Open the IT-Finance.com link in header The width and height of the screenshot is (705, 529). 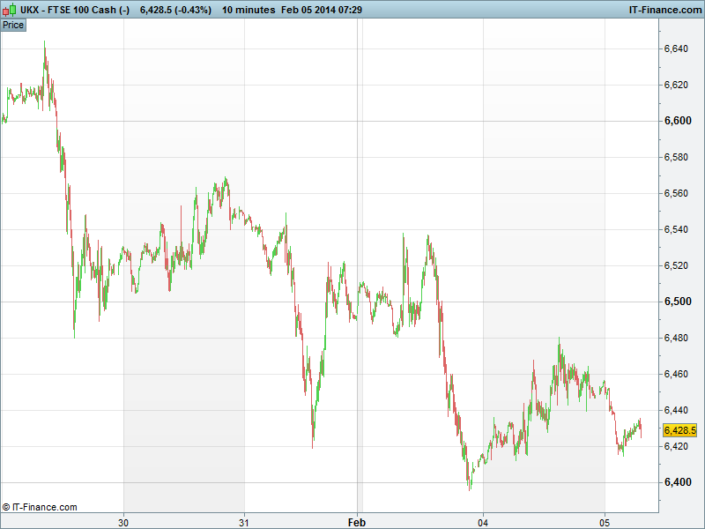point(664,11)
